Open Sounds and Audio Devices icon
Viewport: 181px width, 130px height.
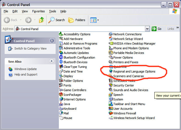[x=111, y=90]
